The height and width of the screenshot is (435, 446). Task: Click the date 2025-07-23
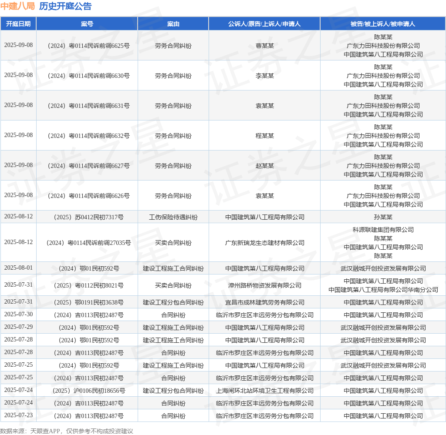(18, 415)
